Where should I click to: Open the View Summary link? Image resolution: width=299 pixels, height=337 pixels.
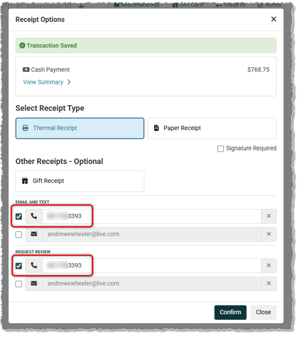coord(43,82)
